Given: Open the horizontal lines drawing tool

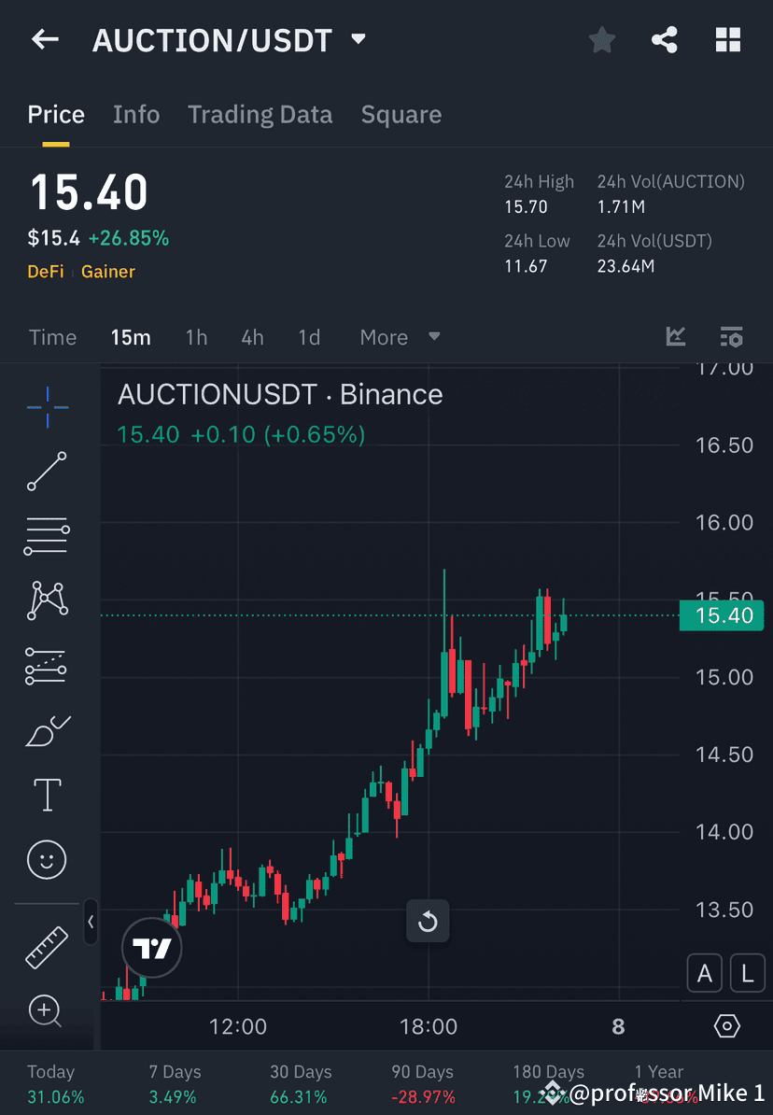Looking at the screenshot, I should pos(47,536).
